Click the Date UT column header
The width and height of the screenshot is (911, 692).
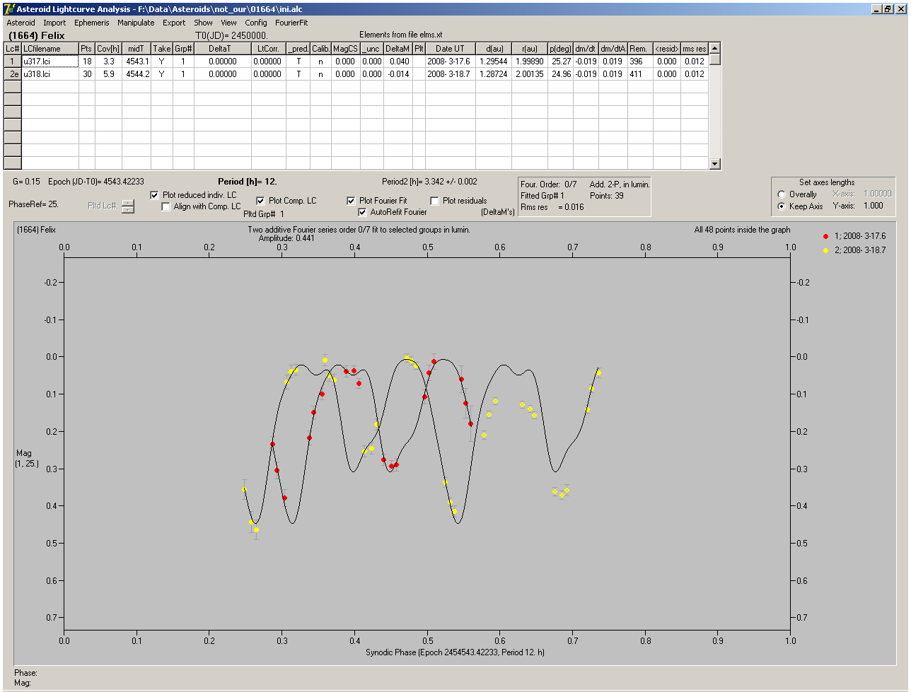tap(450, 49)
